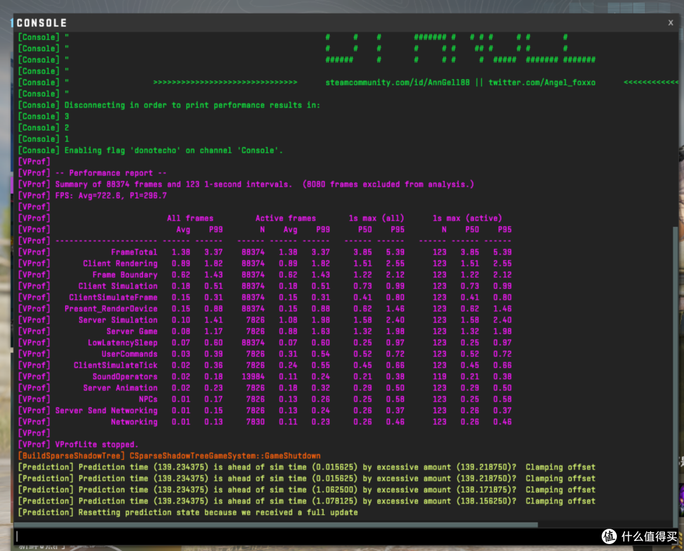Click the CSparseShadowTreeGameSystem::GameShutdown line

pos(169,456)
